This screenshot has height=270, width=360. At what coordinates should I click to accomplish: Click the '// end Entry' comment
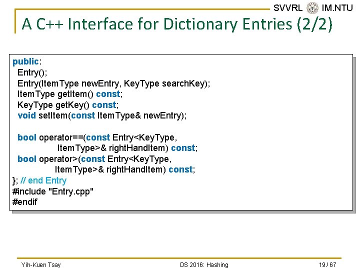(43, 180)
